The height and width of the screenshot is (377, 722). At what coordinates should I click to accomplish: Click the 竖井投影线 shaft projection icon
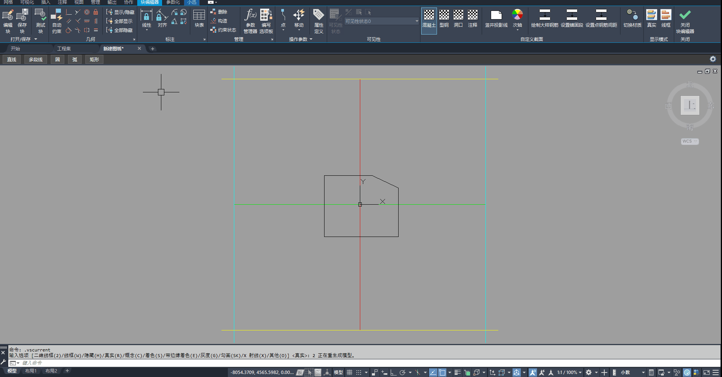(x=496, y=19)
